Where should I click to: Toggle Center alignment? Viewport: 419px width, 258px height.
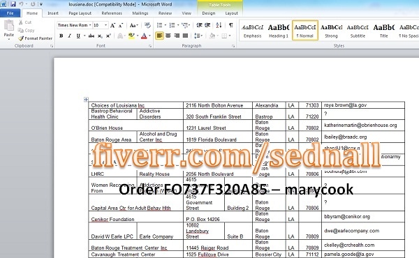(168, 36)
